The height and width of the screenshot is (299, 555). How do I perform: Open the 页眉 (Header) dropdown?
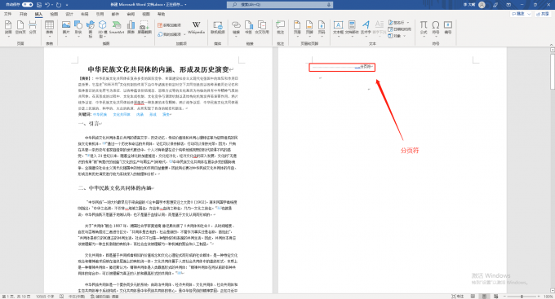pos(297,29)
